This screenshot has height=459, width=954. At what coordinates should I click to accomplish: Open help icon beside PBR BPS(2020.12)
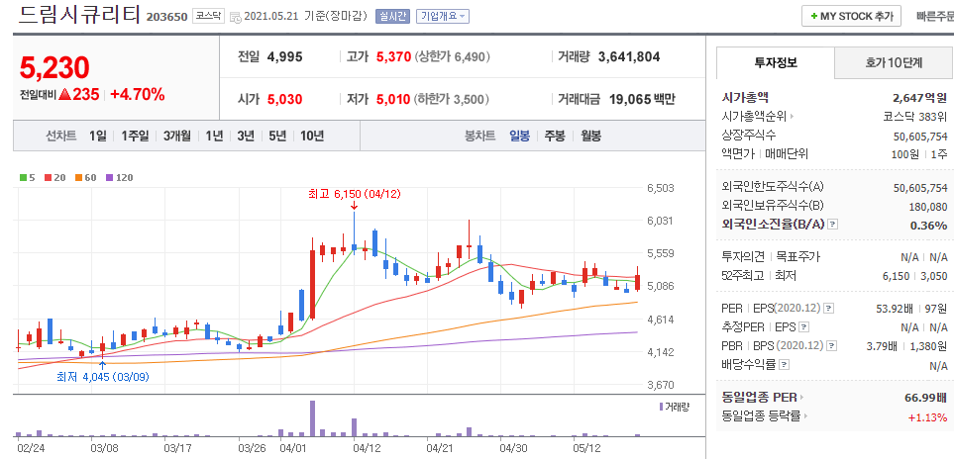(832, 346)
